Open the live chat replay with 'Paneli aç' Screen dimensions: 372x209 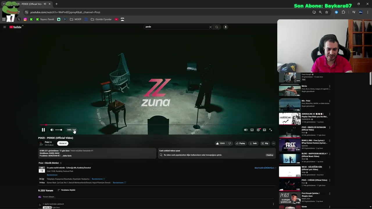coord(270,155)
